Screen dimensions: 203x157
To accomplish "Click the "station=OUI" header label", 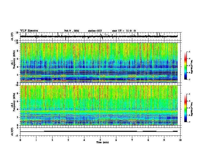I will click(x=95, y=31).
